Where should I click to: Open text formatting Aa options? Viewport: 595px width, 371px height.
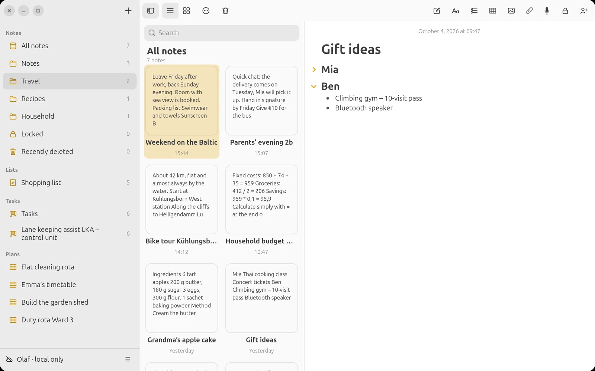456,11
